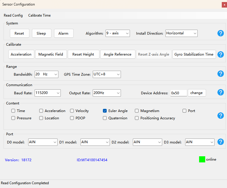227x188 pixels.
Task: Open help icon for Calibrate section
Action: point(221,54)
